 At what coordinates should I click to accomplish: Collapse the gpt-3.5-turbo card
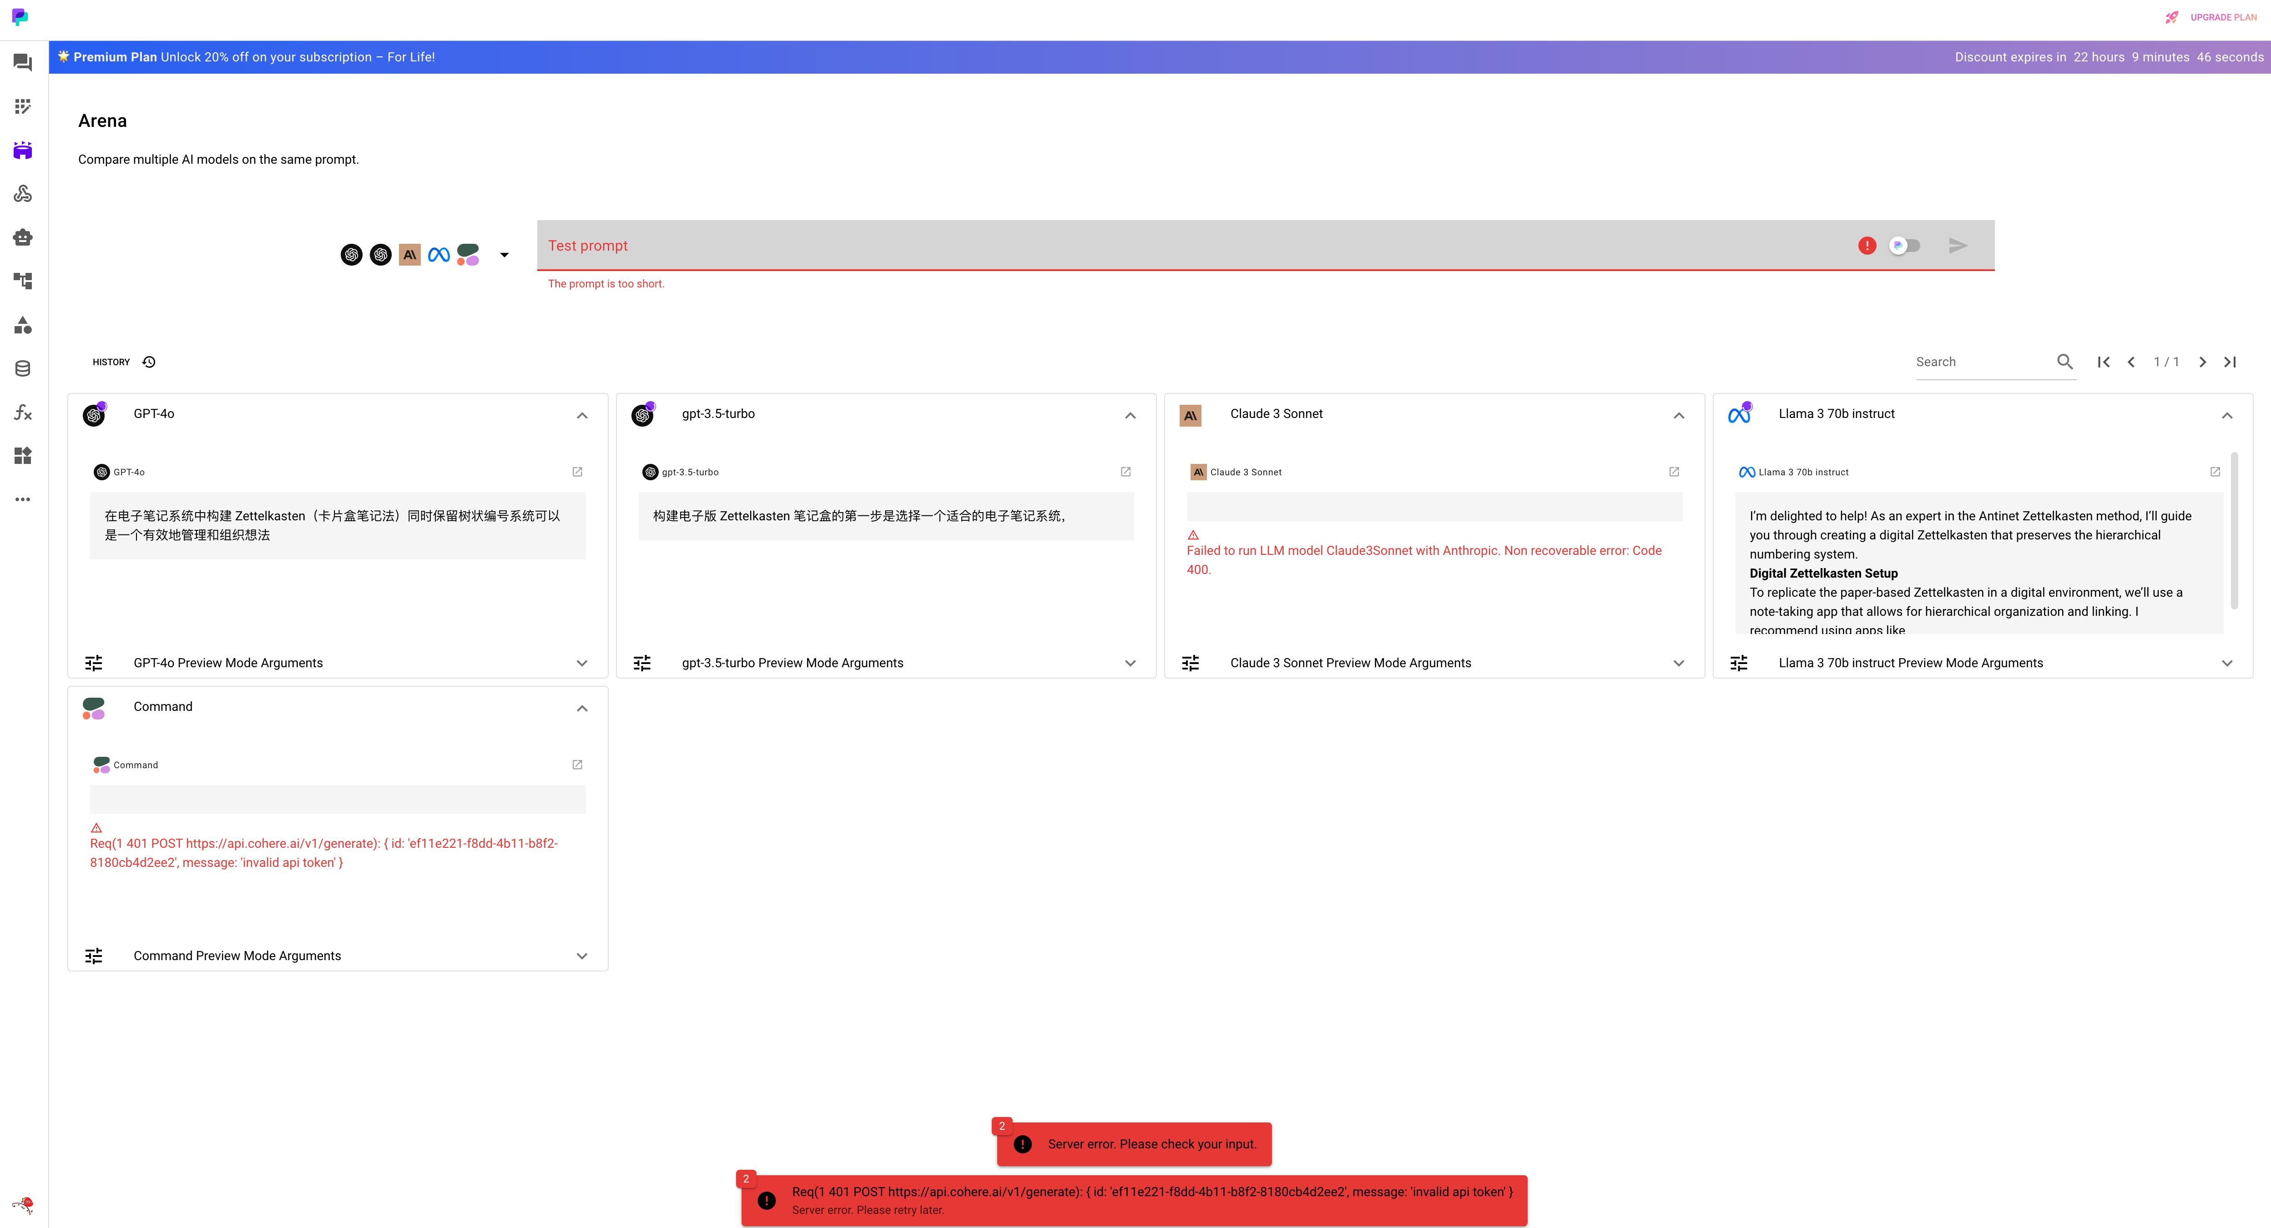[1130, 415]
